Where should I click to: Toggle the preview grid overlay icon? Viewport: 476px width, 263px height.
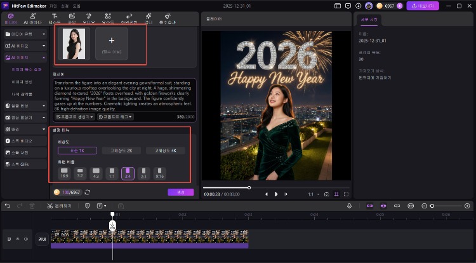click(x=336, y=194)
